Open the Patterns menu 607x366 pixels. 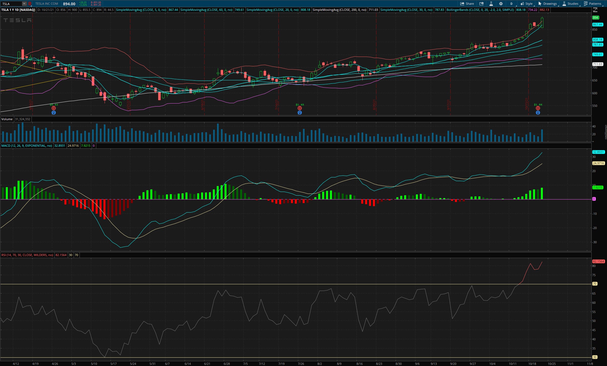(592, 4)
